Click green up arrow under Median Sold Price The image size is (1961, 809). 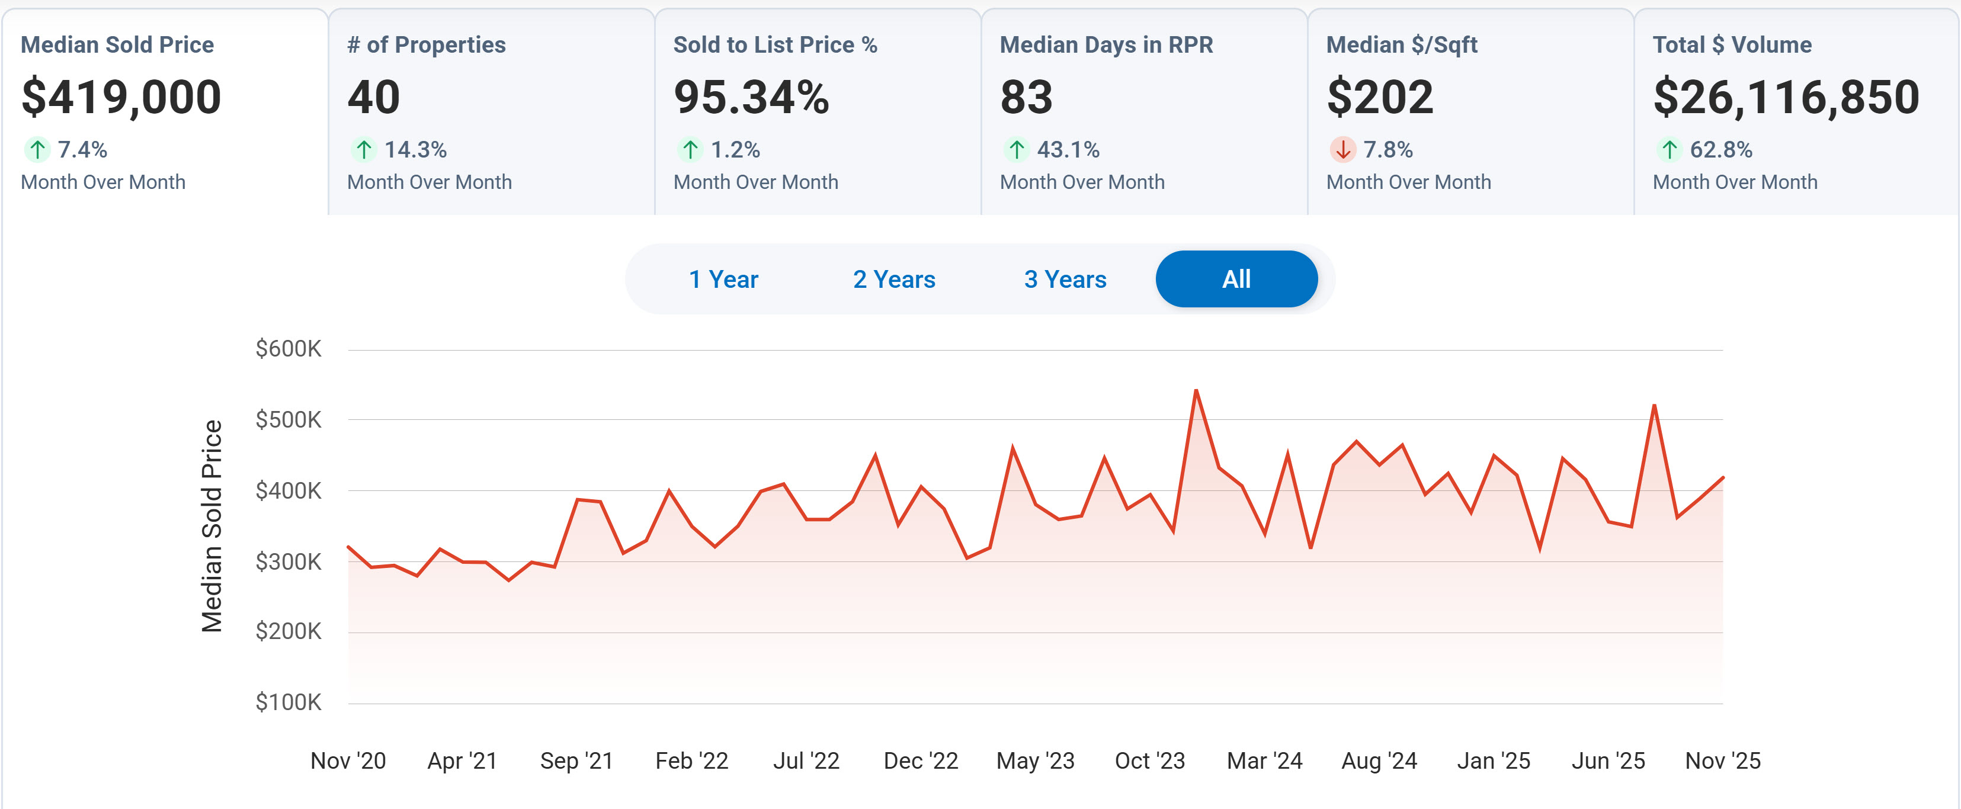pos(37,149)
